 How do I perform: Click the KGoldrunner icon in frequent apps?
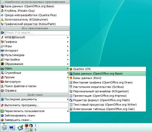[x=2, y=20]
